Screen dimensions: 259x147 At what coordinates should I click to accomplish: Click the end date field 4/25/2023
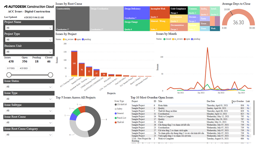(25, 68)
